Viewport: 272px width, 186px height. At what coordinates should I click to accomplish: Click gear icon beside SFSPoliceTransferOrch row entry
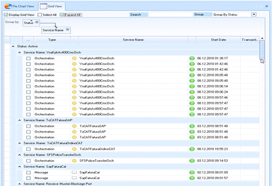tap(74, 161)
